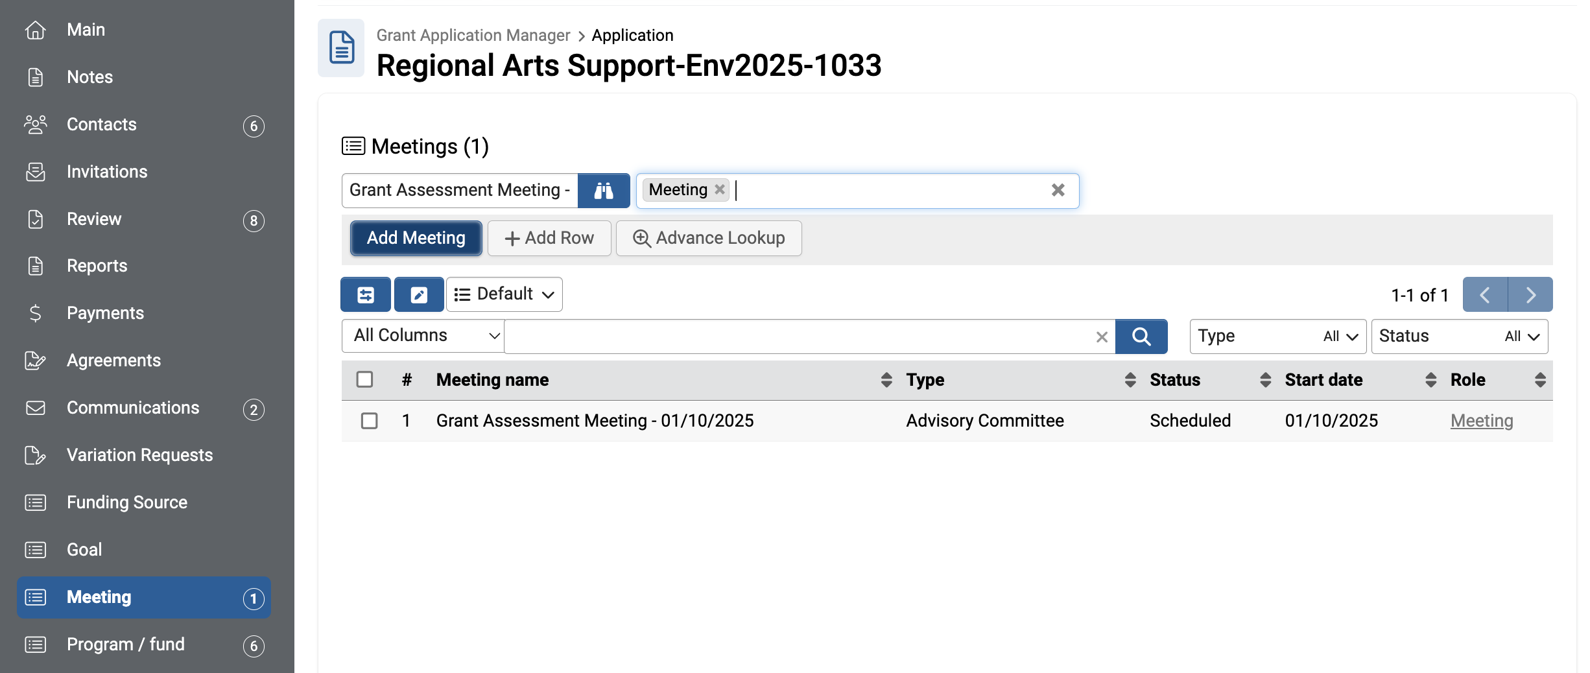Open the column settings sliders icon
Screen dimensions: 1590x673
(x=366, y=295)
